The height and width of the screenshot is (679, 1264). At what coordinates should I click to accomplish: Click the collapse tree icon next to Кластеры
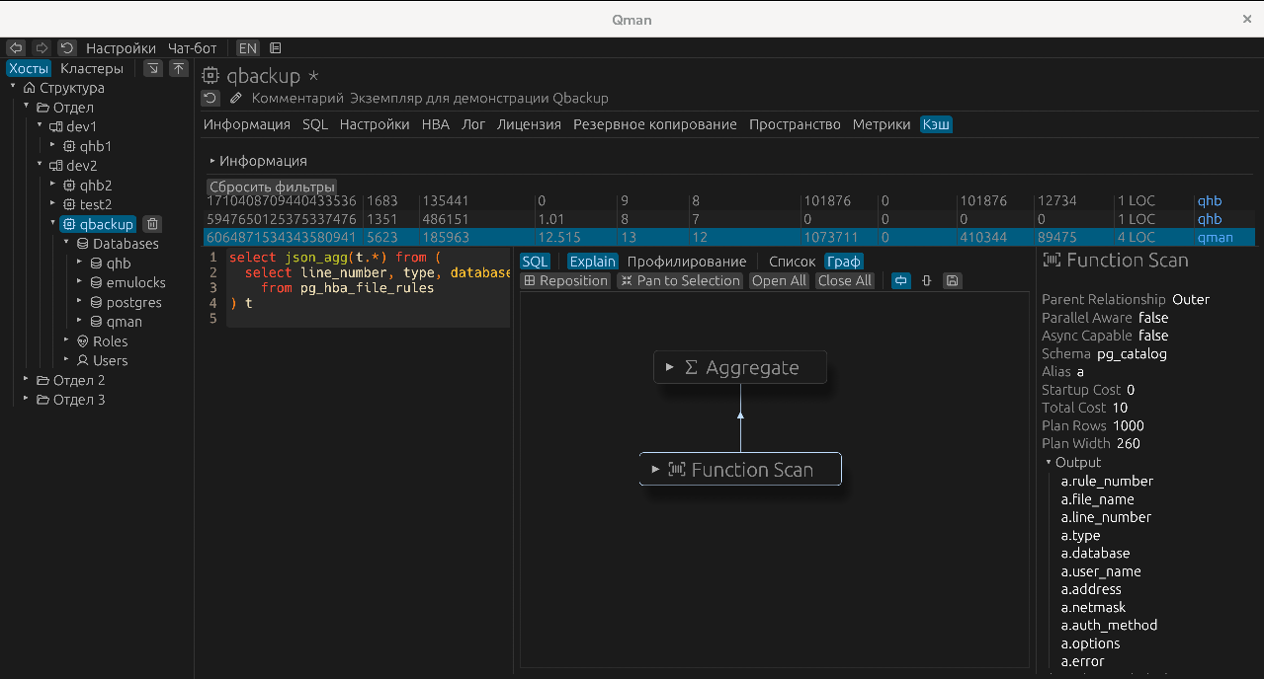[x=153, y=68]
